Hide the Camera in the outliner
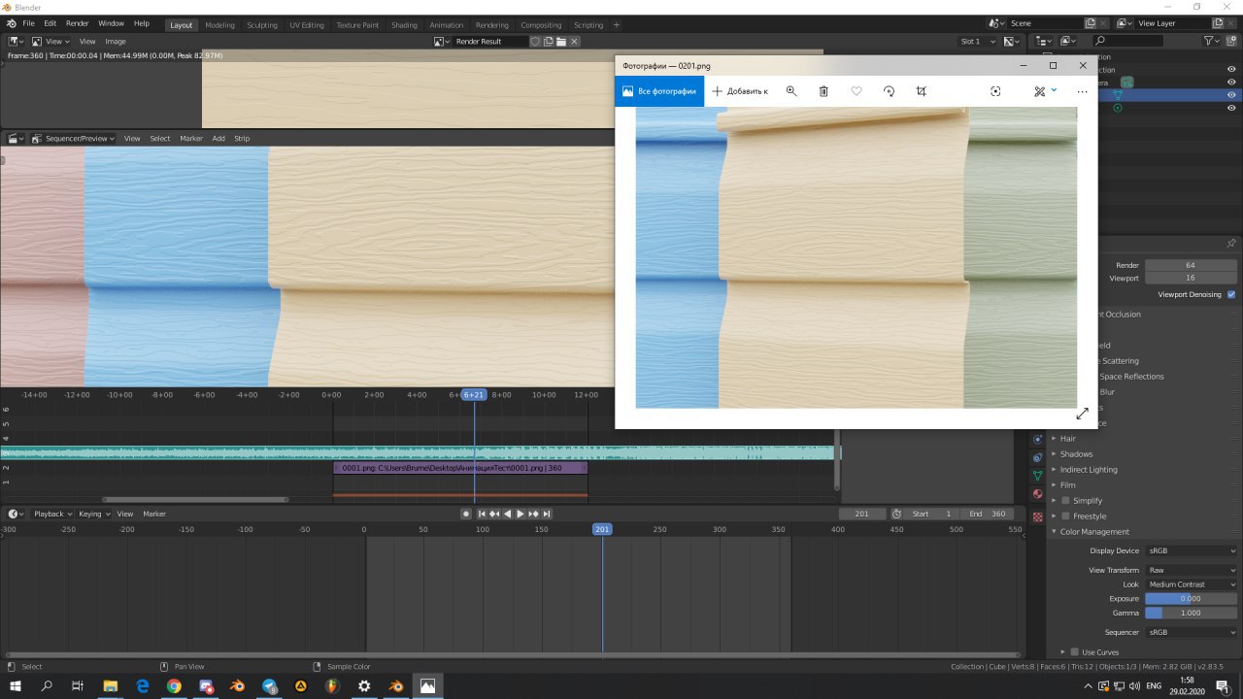This screenshot has width=1243, height=699. 1231,83
